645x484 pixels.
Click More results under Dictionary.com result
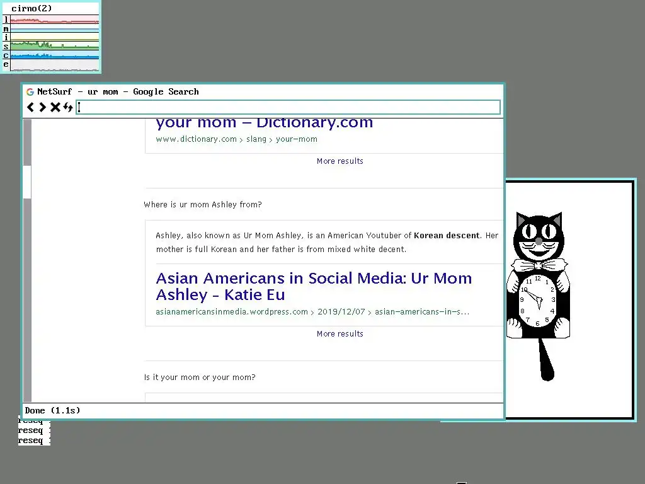pos(340,161)
